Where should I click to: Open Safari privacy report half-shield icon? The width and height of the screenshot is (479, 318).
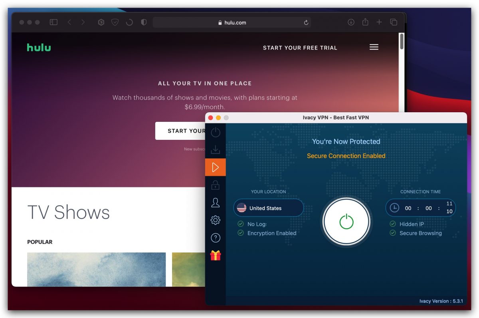click(144, 22)
